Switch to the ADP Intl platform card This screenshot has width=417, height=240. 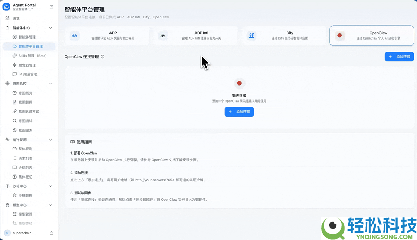(x=195, y=35)
